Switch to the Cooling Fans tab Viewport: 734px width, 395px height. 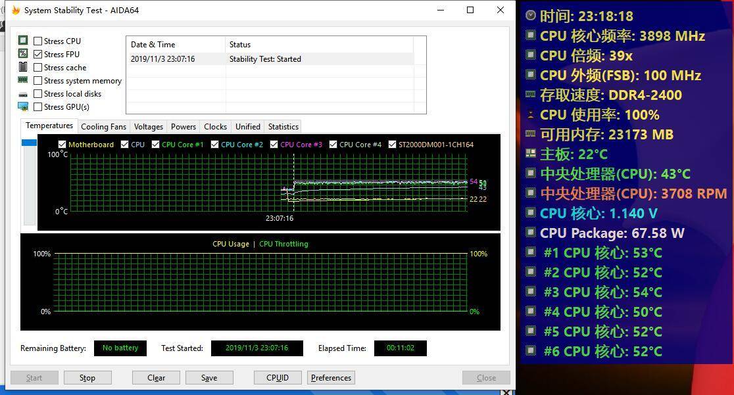(x=103, y=127)
